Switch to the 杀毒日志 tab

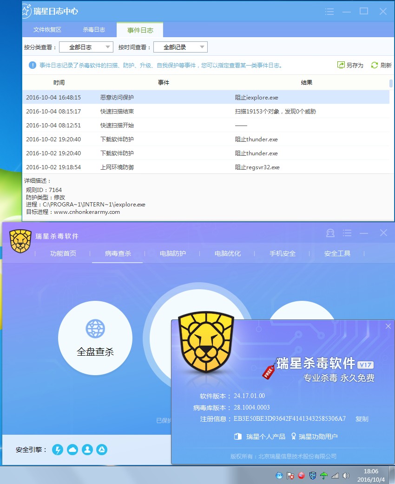click(94, 30)
